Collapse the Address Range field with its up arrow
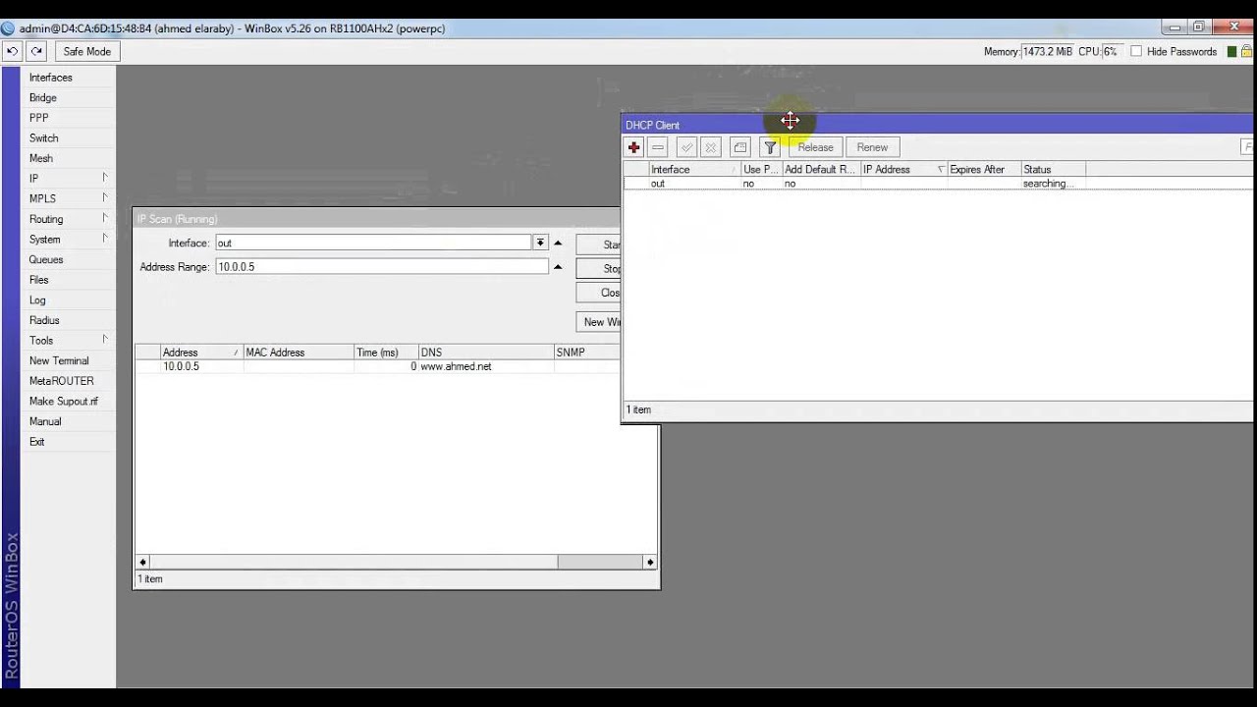The width and height of the screenshot is (1257, 707). 558,266
